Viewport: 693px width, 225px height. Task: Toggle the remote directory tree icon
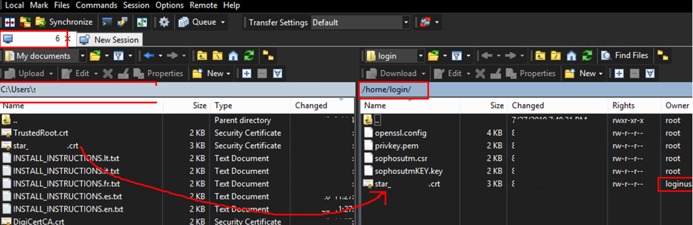point(662,56)
